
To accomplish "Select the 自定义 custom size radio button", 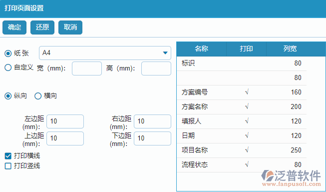I will pos(8,67).
